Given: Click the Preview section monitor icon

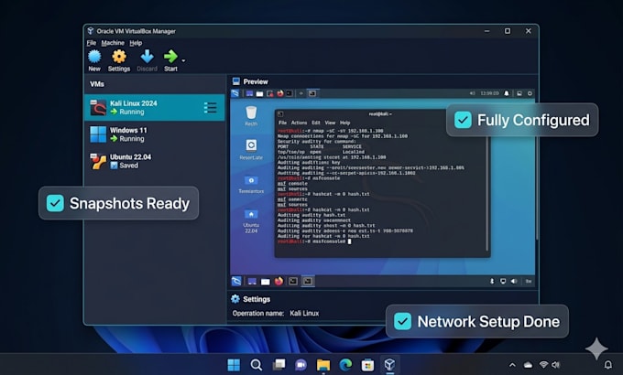Looking at the screenshot, I should tap(236, 81).
